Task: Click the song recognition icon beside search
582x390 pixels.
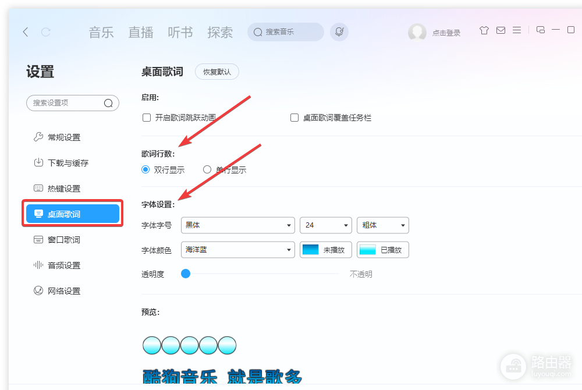Action: (x=339, y=32)
